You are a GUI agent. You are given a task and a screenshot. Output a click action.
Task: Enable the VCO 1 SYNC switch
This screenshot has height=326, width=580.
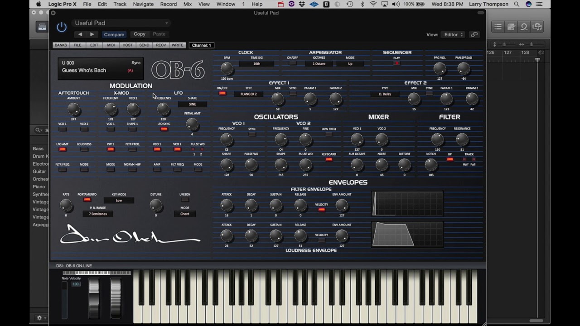click(252, 134)
